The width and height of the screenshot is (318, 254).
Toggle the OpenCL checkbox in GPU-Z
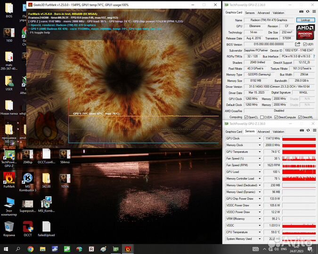click(246, 117)
